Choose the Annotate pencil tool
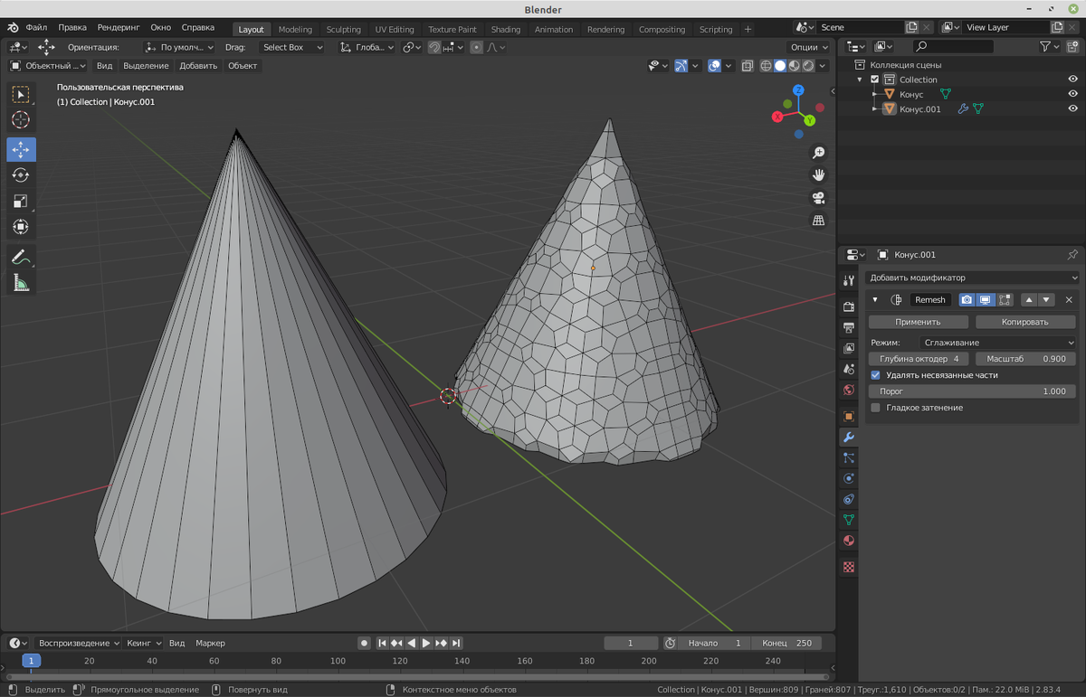1086x697 pixels. [x=21, y=258]
